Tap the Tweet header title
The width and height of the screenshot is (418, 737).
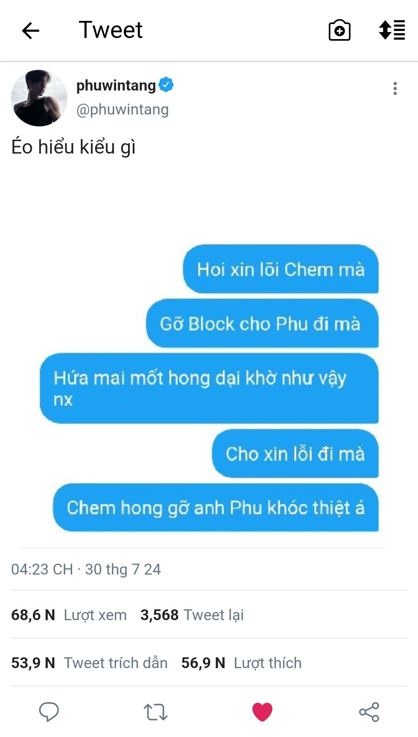coord(111,30)
